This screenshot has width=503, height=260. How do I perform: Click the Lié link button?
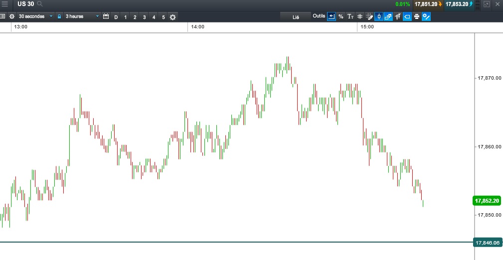pos(296,17)
